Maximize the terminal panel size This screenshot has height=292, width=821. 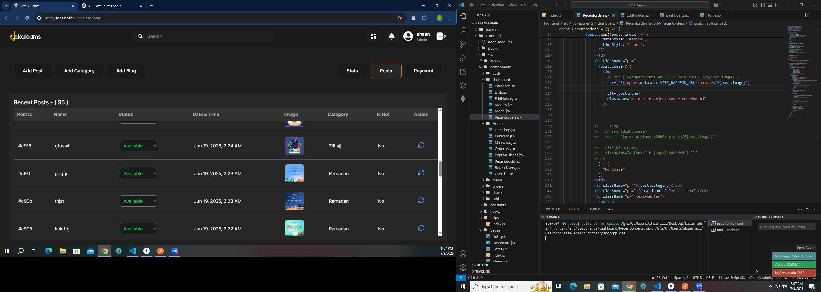click(807, 209)
